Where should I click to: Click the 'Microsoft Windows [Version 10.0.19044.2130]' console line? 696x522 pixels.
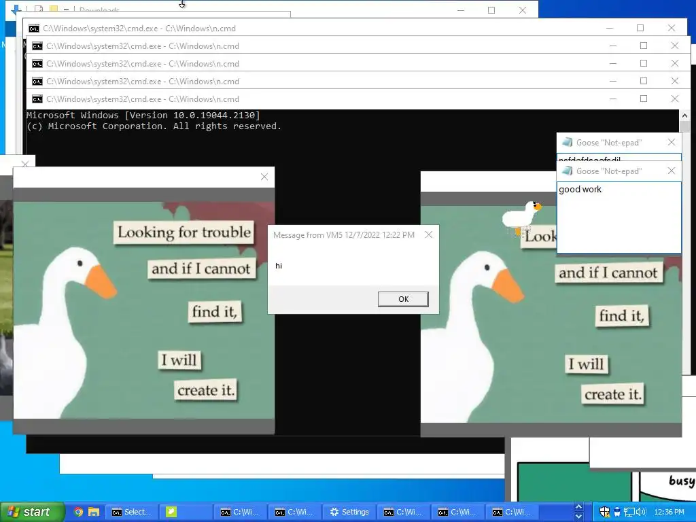[x=143, y=116]
